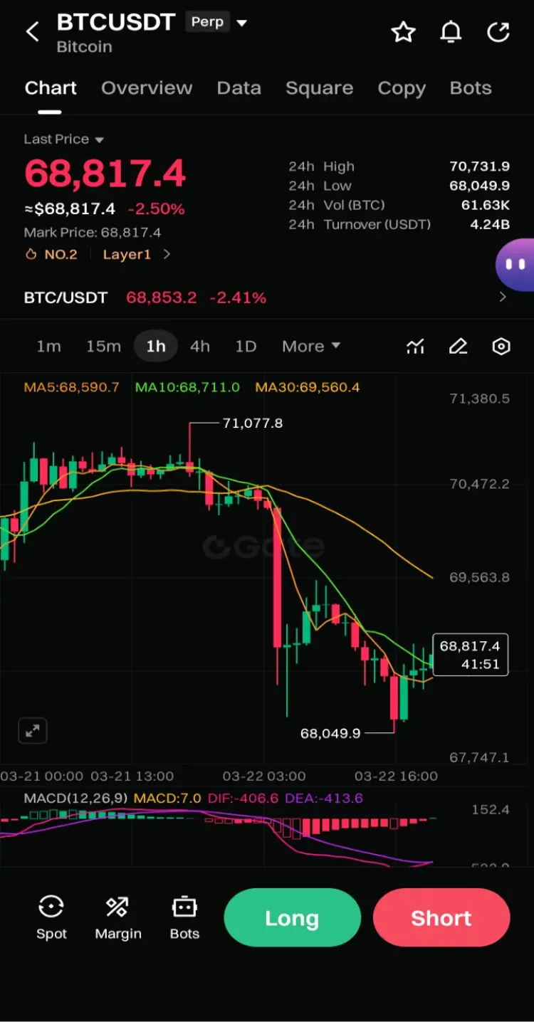Open the purple floating assistant bubble
The height and width of the screenshot is (1022, 534).
pos(515,265)
